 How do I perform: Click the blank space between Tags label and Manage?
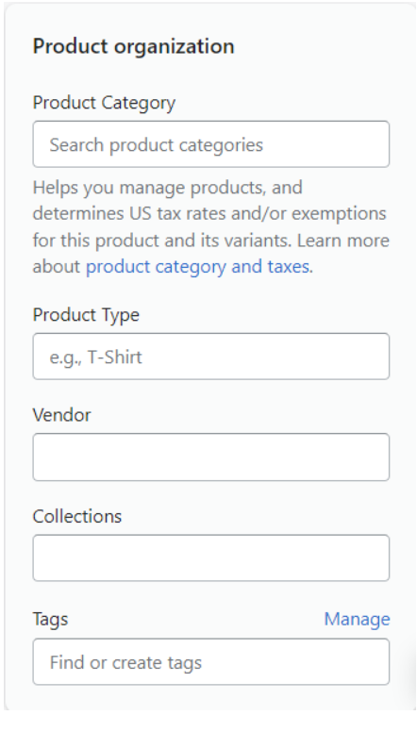tap(196, 620)
